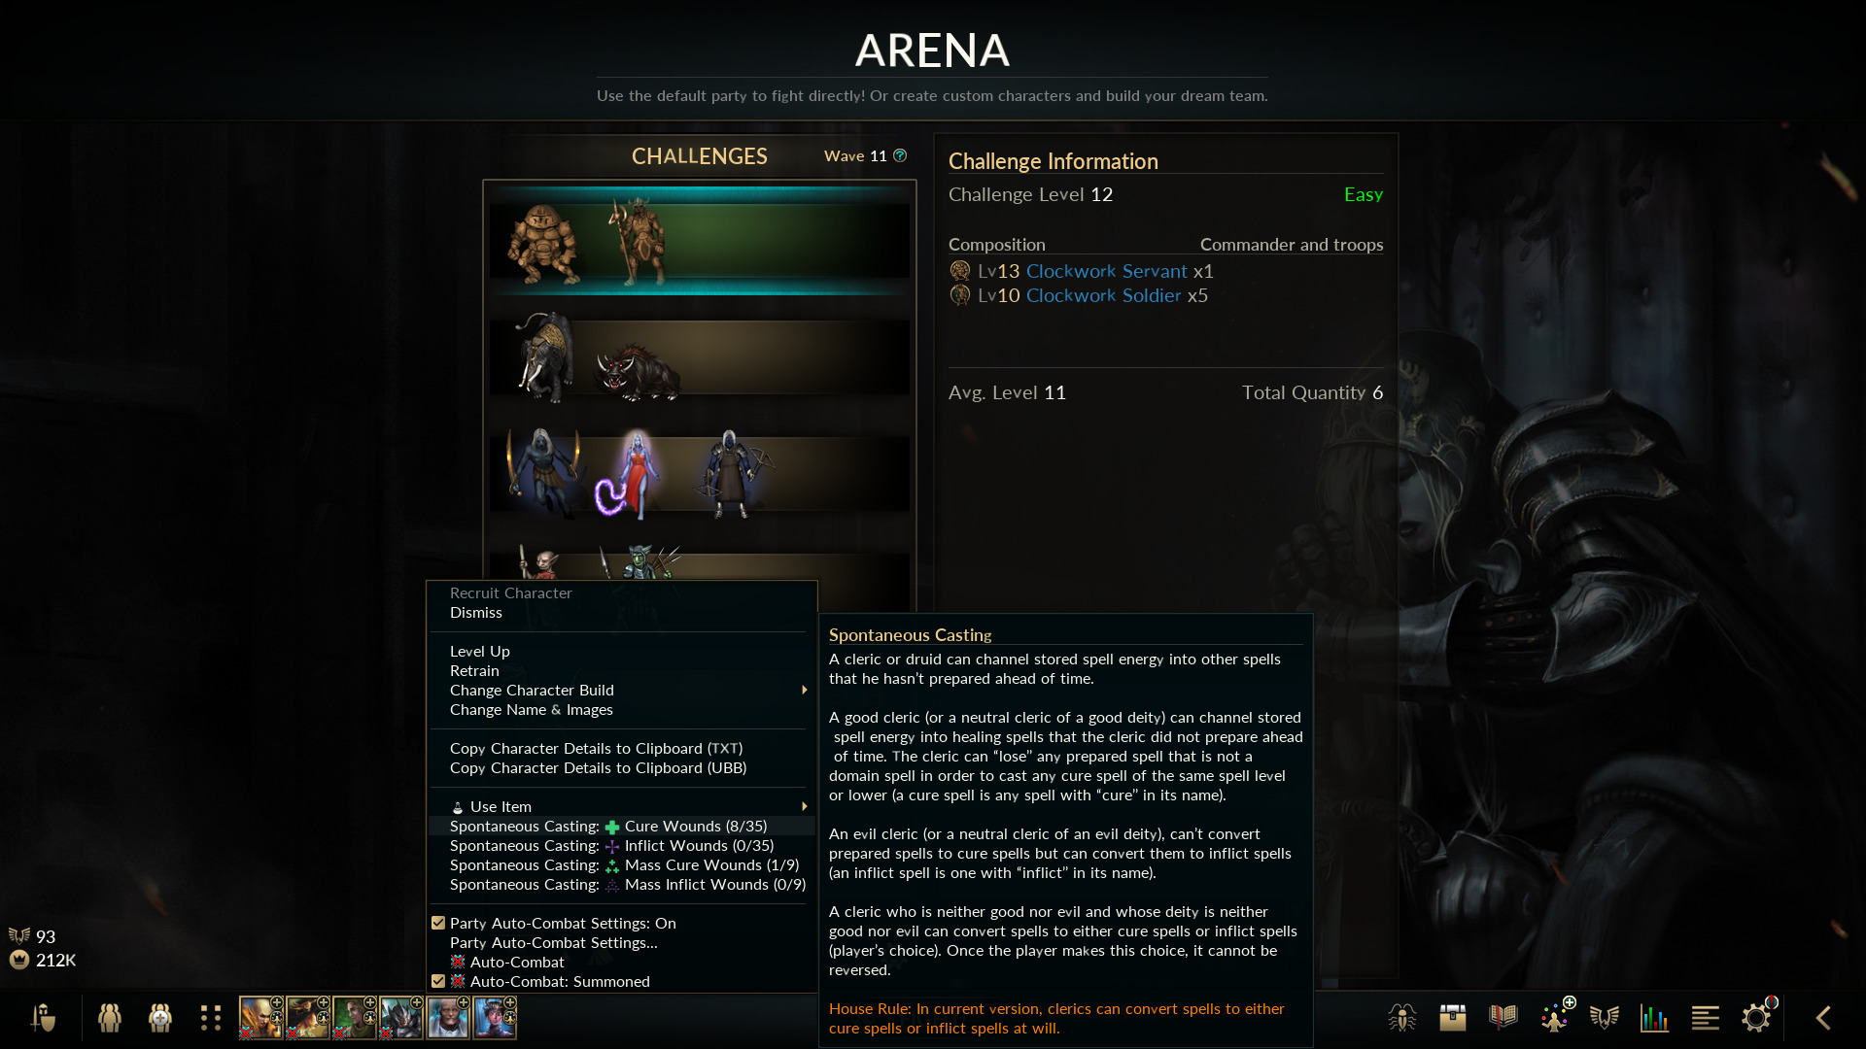The height and width of the screenshot is (1049, 1866).
Task: Click the Clockwork Servant link
Action: (1107, 271)
